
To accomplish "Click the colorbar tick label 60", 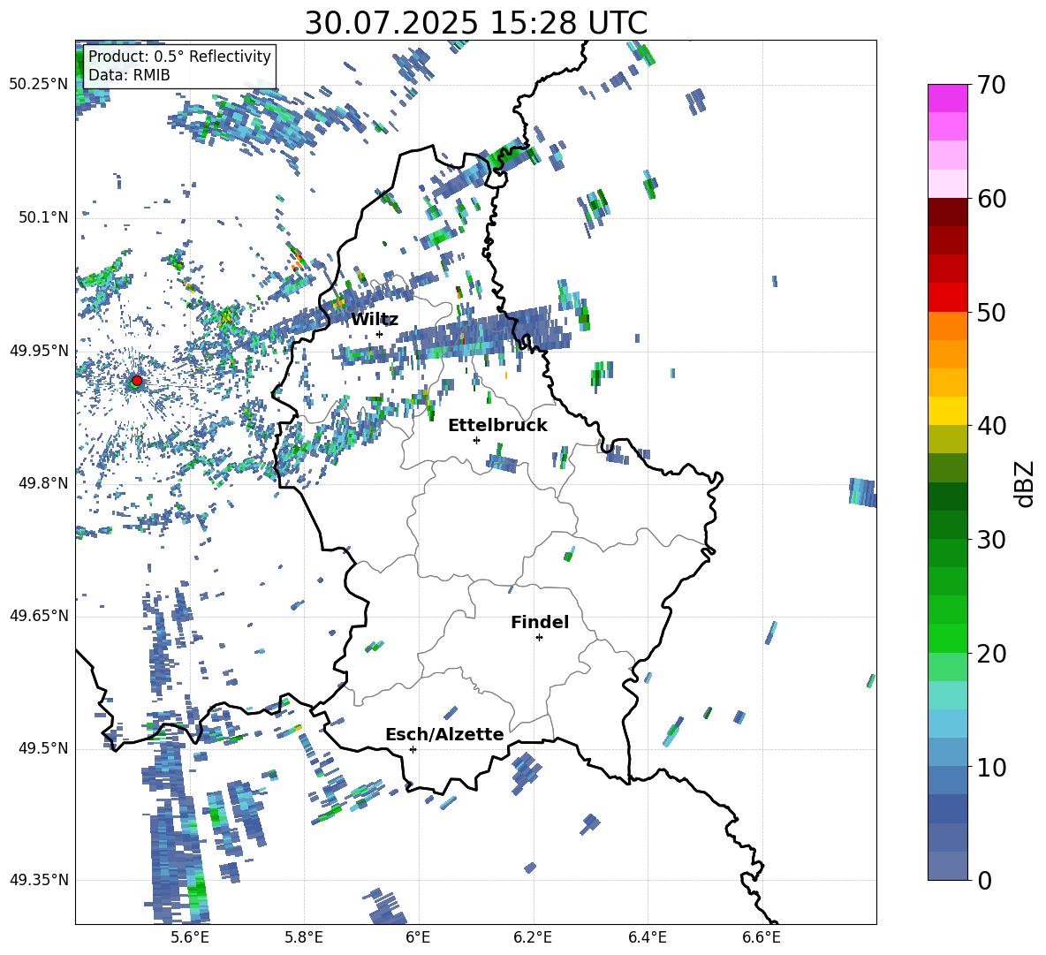I will pos(991,199).
